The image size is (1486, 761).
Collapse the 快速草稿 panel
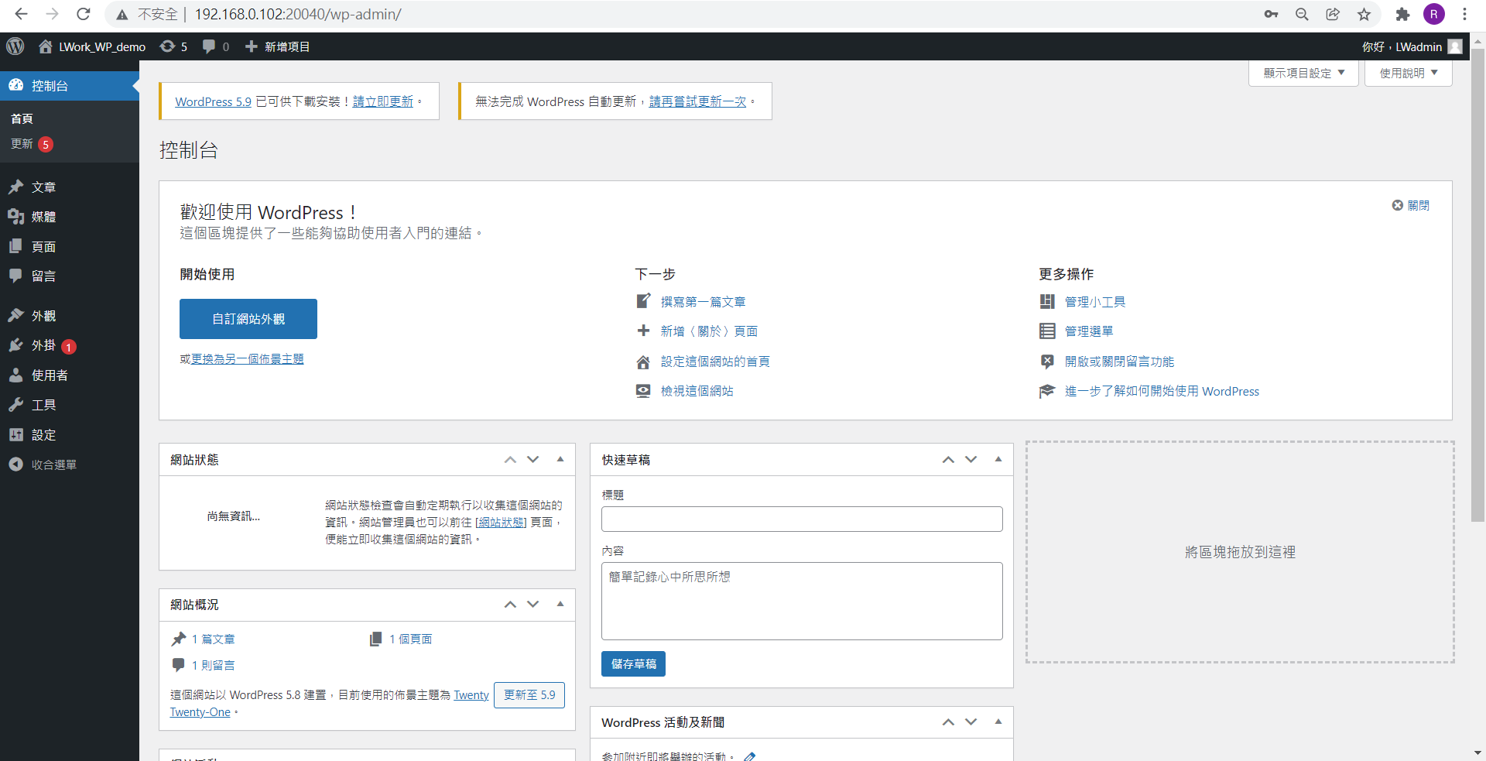(998, 459)
